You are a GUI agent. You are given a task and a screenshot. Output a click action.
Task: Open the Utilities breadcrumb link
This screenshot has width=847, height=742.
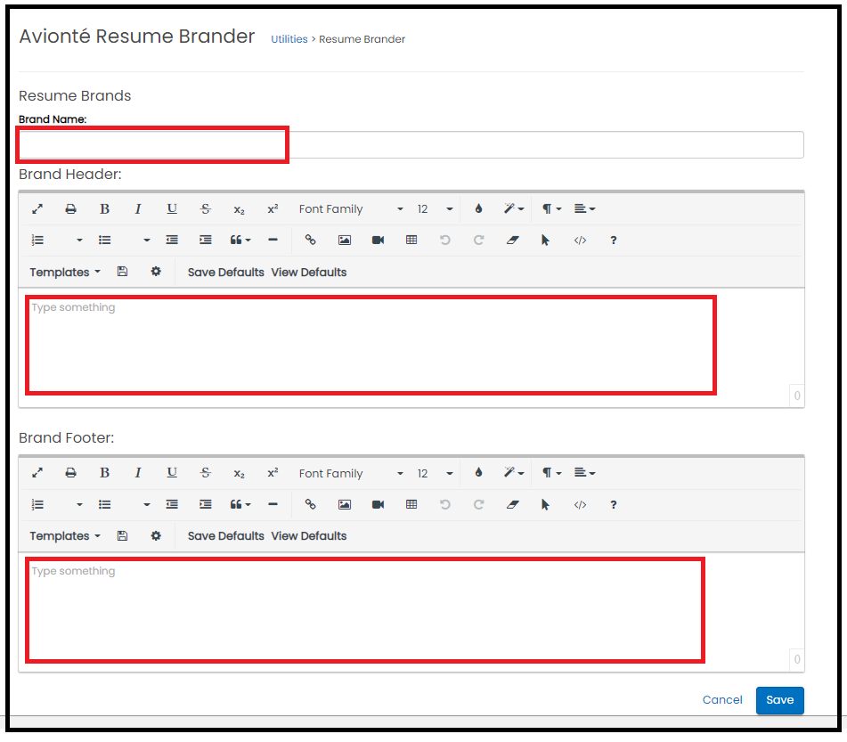point(289,39)
